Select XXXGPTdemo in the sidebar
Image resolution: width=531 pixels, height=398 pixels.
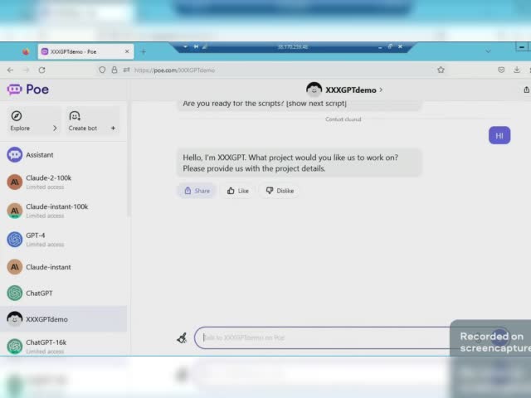point(64,318)
